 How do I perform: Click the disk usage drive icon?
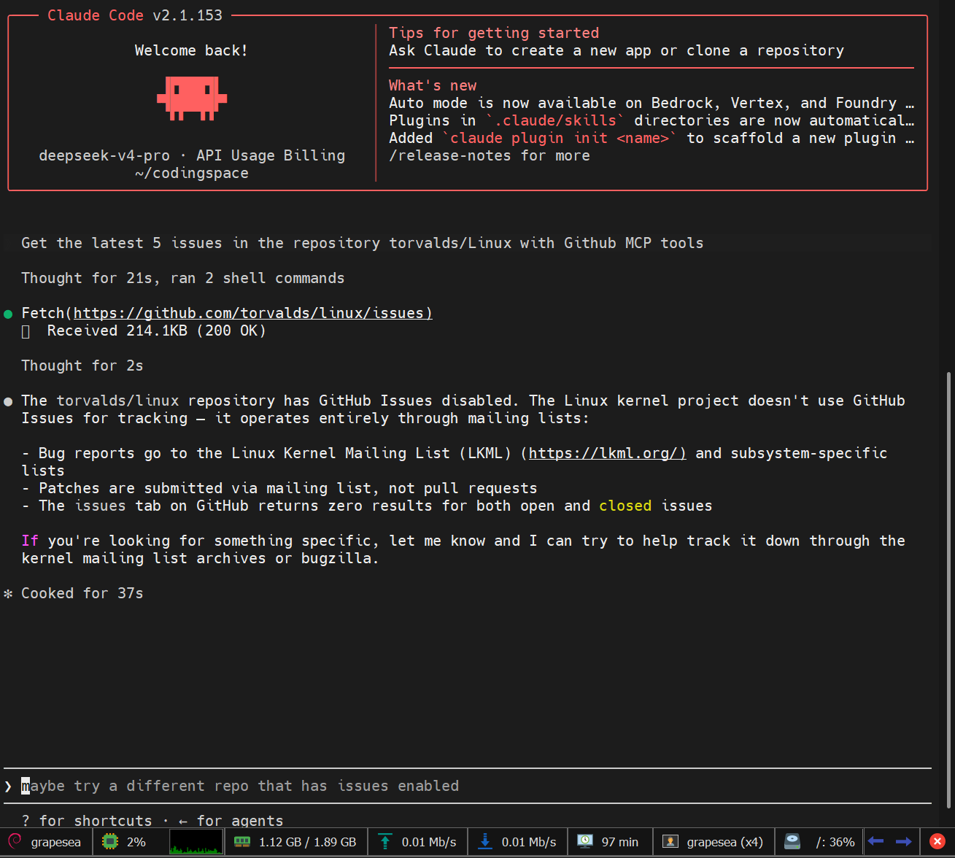(792, 841)
